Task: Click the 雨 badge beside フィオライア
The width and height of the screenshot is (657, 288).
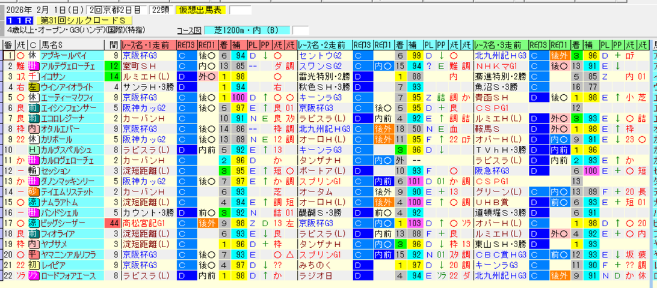Action: (x=33, y=233)
